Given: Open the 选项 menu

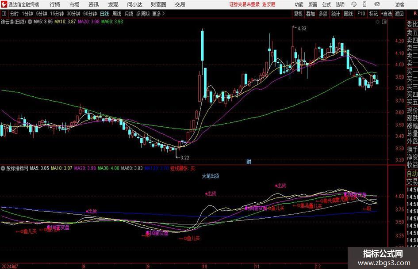Looking at the screenshot, I should 340,4.
